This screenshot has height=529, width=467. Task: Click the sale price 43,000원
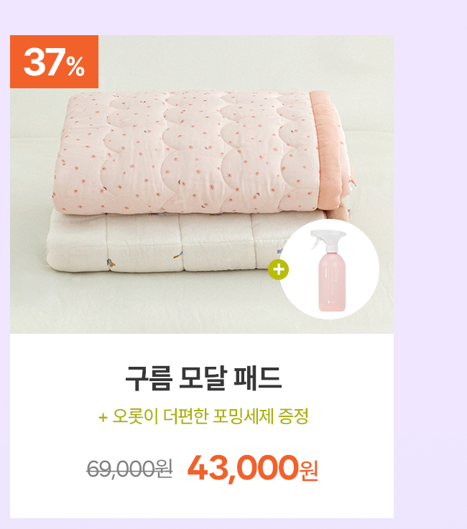(x=253, y=468)
